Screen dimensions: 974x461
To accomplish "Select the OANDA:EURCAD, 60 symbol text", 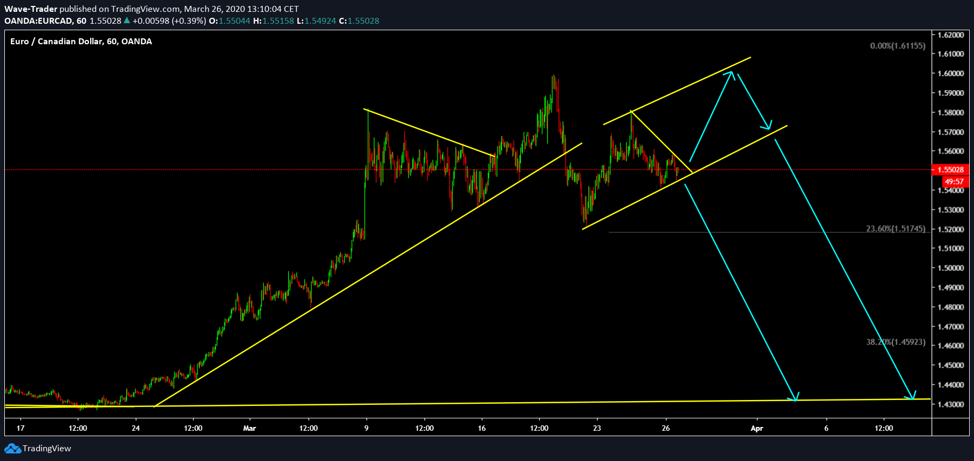I will tap(45, 21).
